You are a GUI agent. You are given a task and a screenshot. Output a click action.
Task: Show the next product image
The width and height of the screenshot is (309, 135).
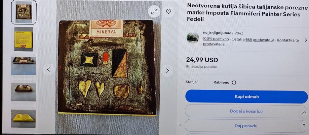point(167,71)
